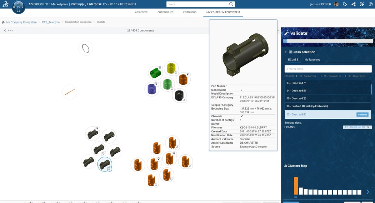Click '19 - Colorant, pi...' class breadcrumb
This screenshot has height=203, width=375.
pyautogui.click(x=333, y=76)
